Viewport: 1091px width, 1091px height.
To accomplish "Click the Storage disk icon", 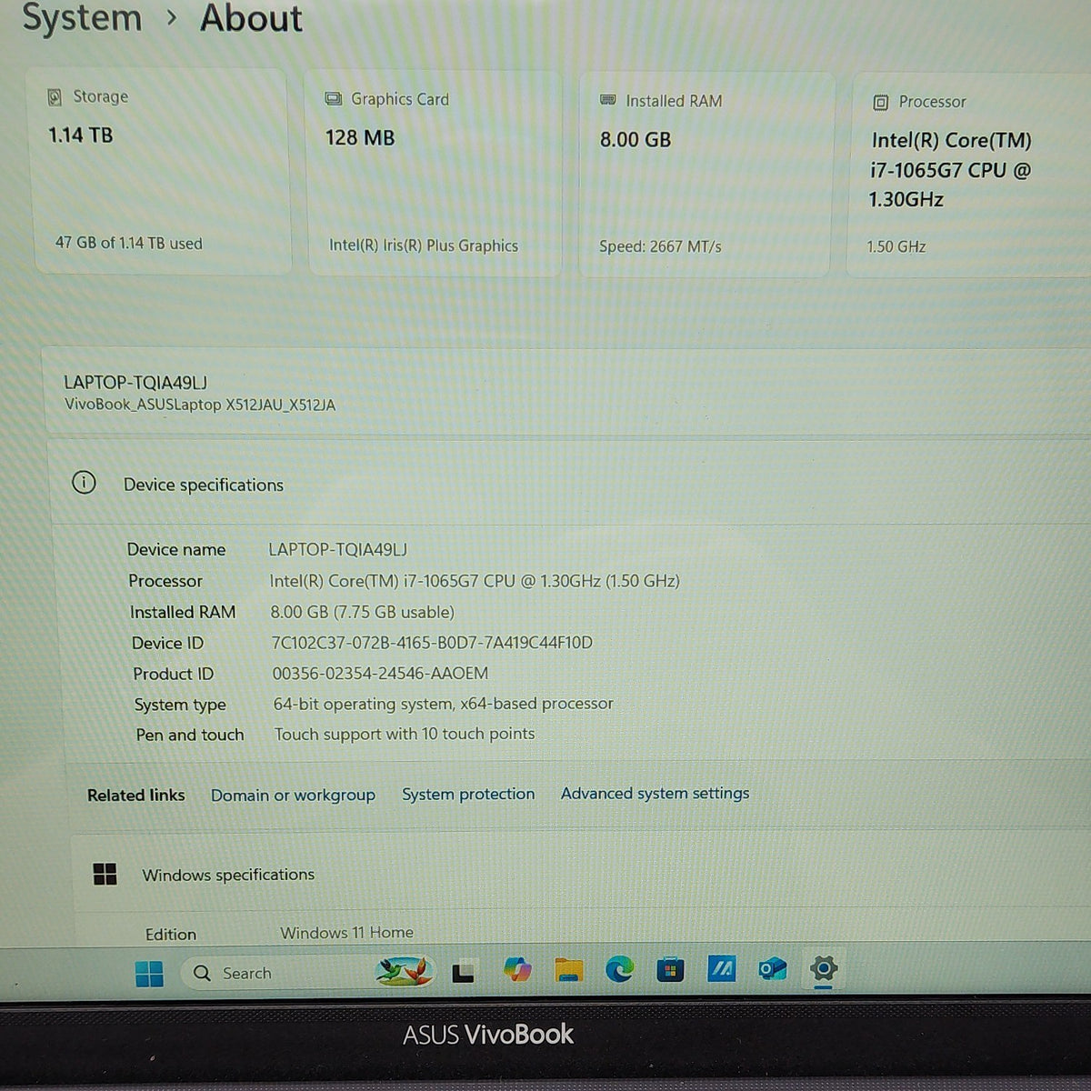I will coord(55,96).
